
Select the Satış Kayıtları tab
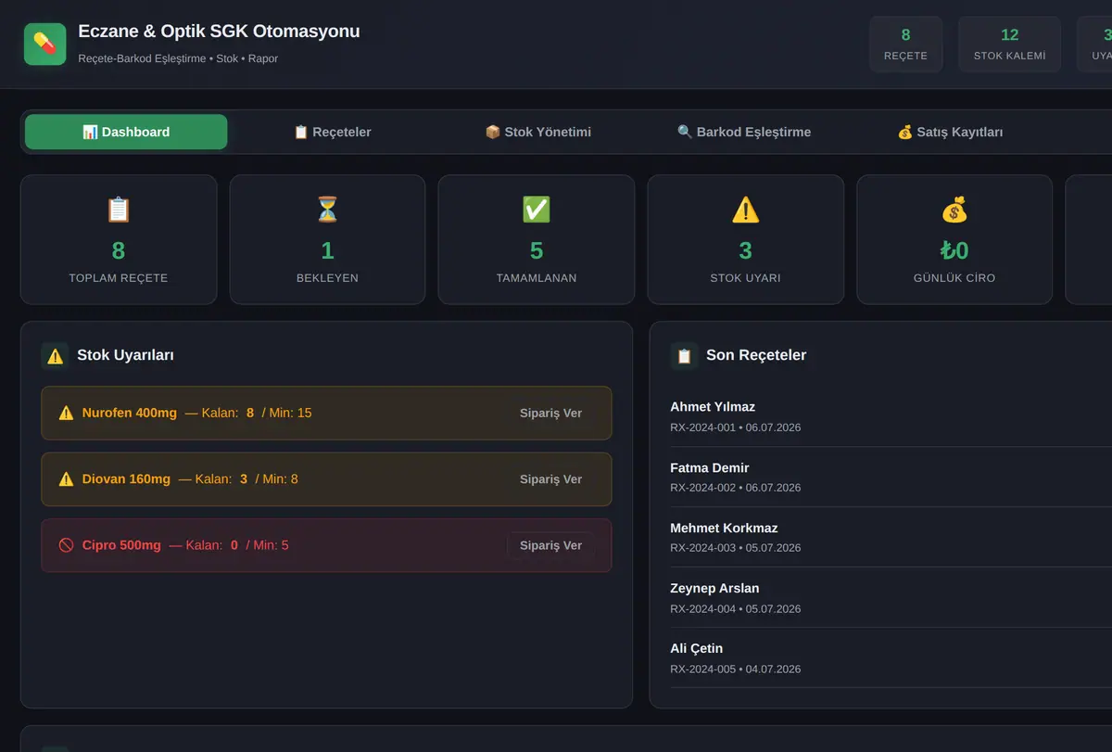pyautogui.click(x=950, y=132)
